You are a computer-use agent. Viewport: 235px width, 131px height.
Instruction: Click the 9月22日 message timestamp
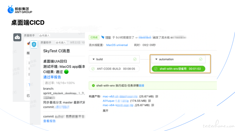(x=77, y=42)
